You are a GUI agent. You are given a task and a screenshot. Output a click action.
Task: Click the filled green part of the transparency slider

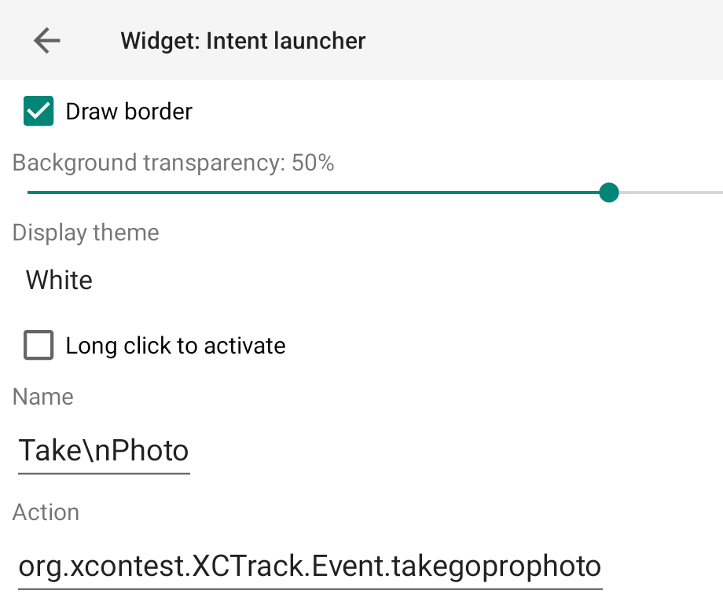[314, 192]
